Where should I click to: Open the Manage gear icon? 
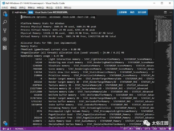click(5, 123)
